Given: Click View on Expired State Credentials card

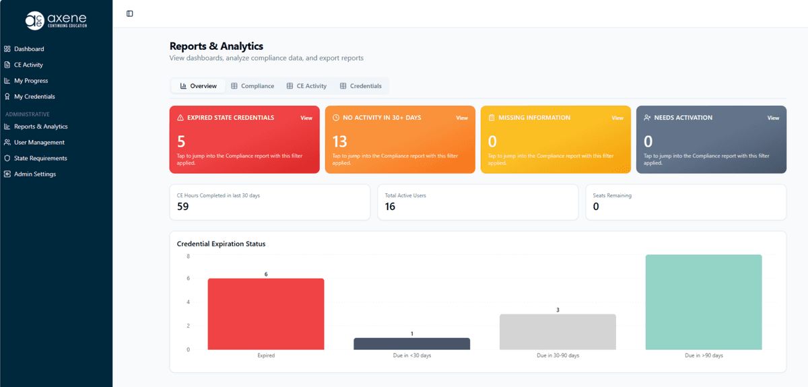Looking at the screenshot, I should point(306,118).
